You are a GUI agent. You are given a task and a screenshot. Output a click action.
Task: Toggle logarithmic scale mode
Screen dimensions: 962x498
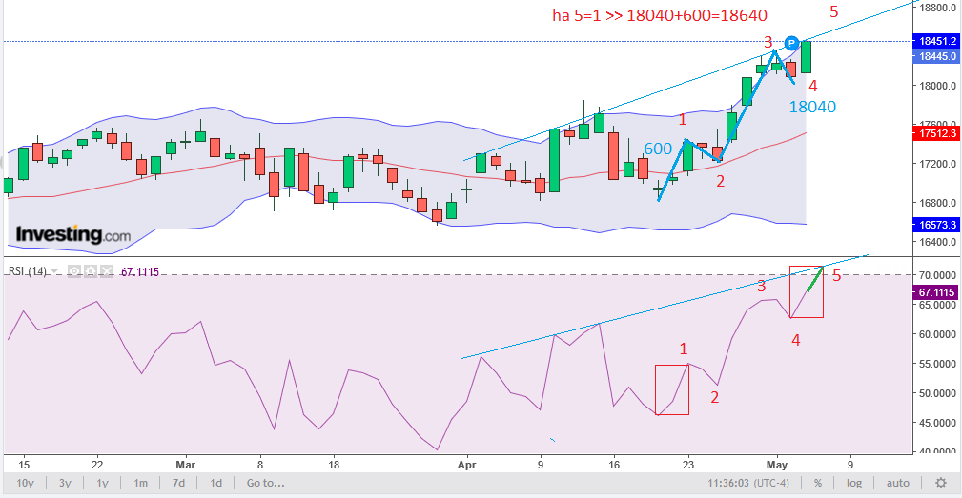click(853, 483)
